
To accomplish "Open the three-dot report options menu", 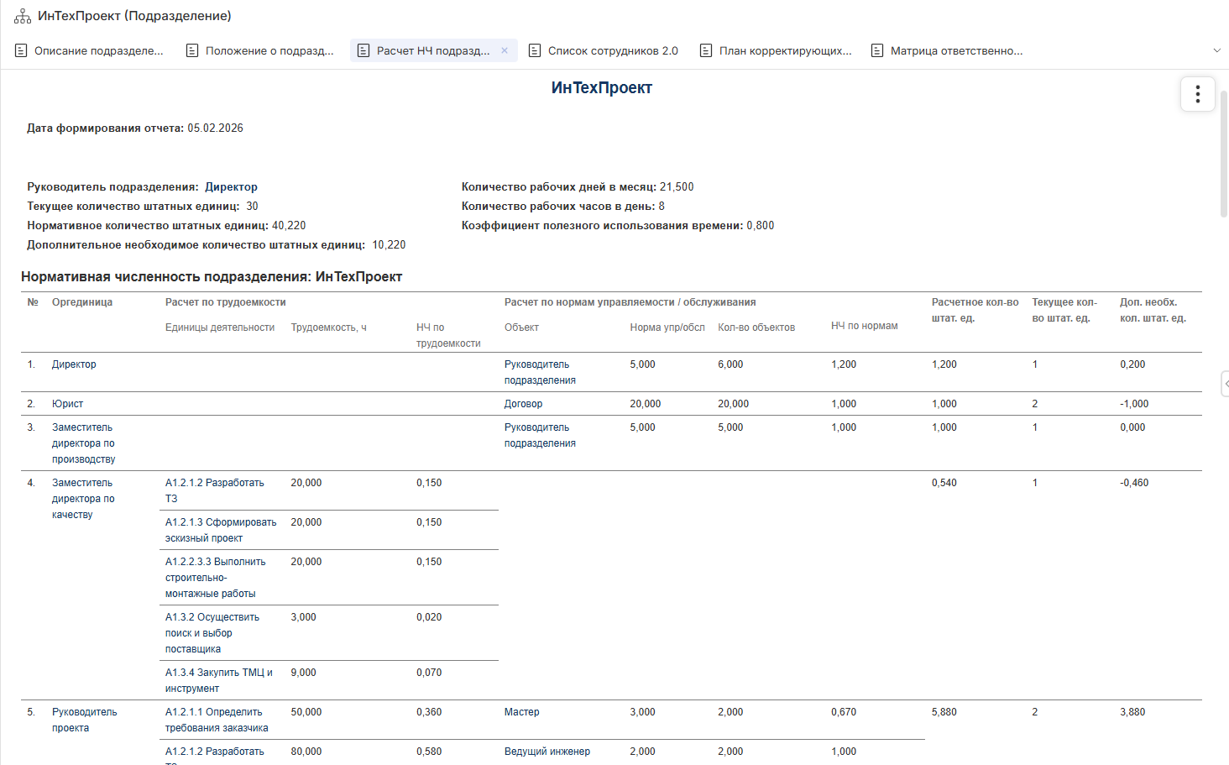I will [1197, 94].
